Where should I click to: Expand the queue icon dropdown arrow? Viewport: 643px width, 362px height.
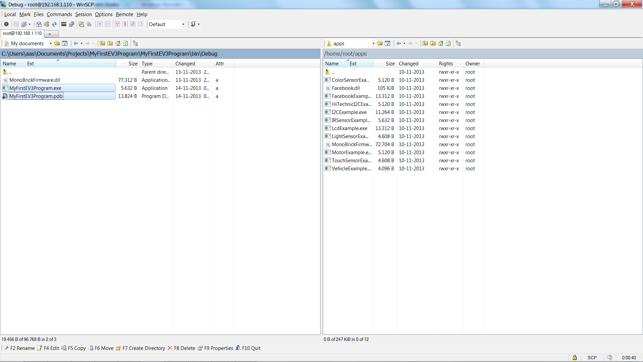pyautogui.click(x=29, y=24)
